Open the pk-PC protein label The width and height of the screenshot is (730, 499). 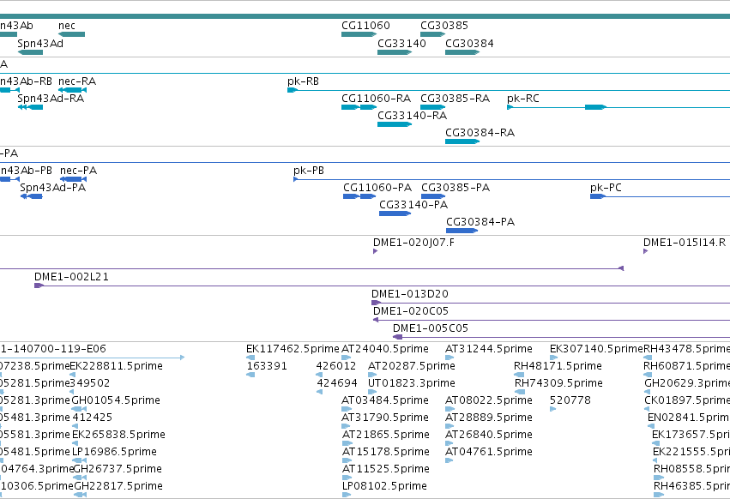[606, 188]
